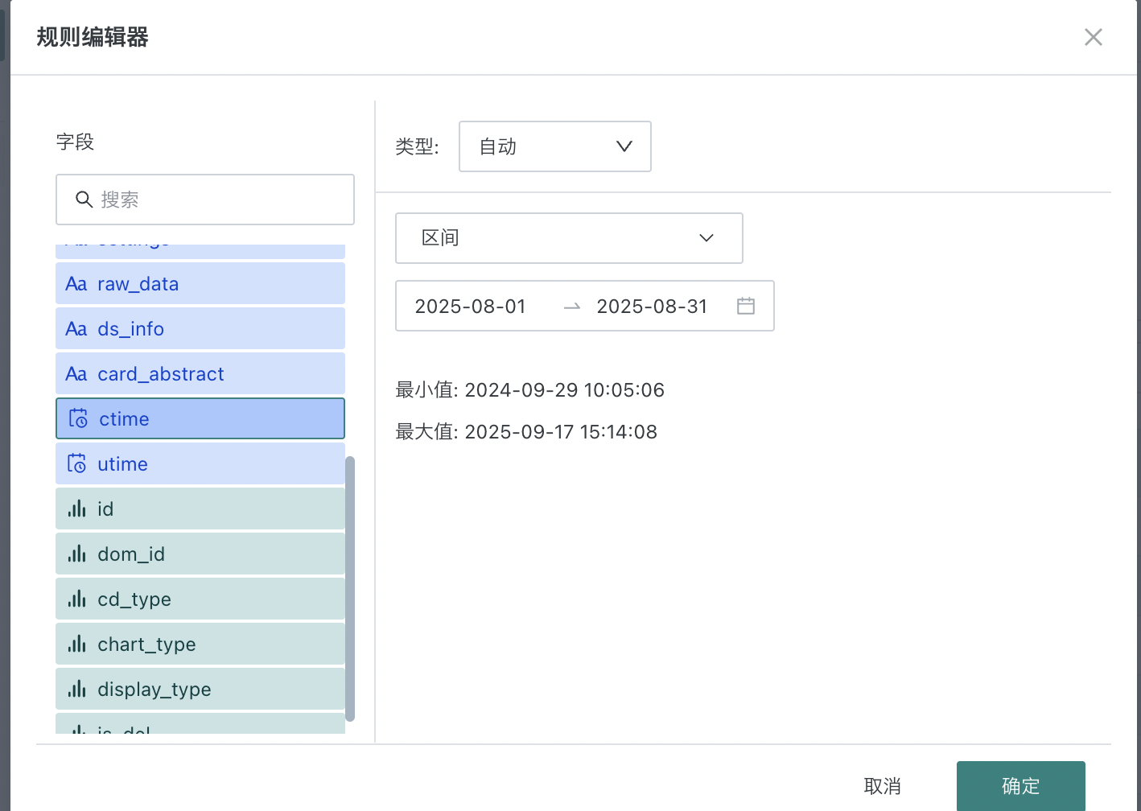Select the card_abstract field
The image size is (1141, 811).
(x=200, y=373)
